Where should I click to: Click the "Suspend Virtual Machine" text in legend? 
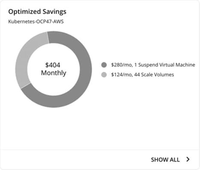click(167, 65)
